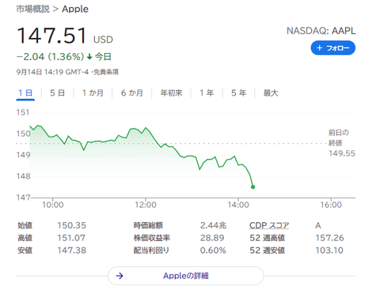
Task: Open Appleの詳細 for more details
Action: 186,276
